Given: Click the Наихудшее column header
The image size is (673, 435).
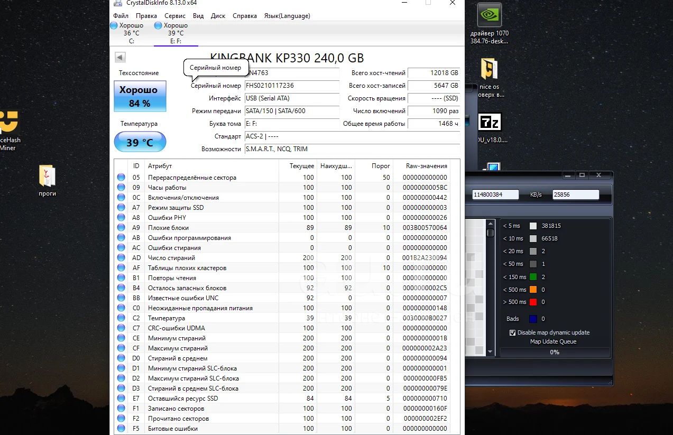Looking at the screenshot, I should (336, 166).
